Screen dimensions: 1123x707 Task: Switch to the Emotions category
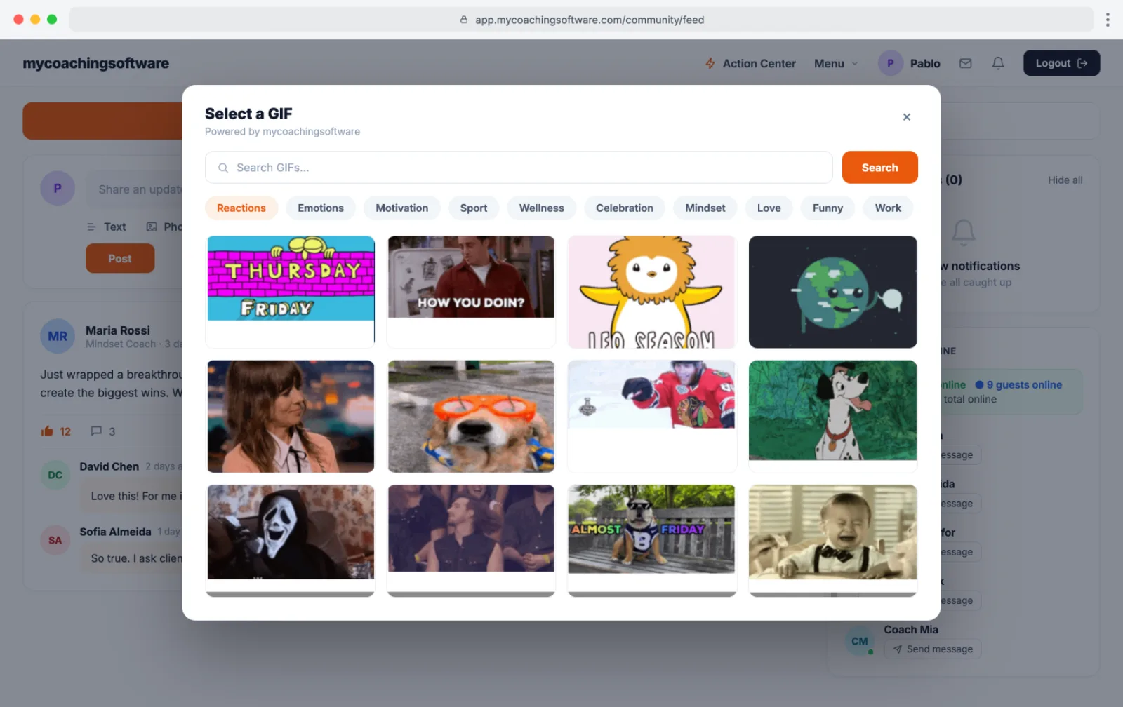321,208
